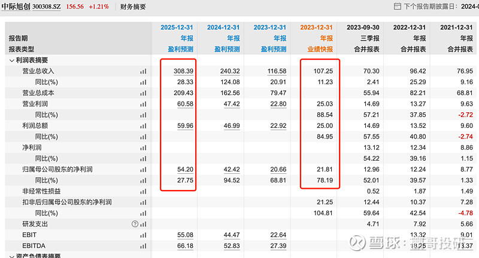Open chart icon for 营业总收入 同比(%) row
Screen dimensions: 479x258
[x=143, y=82]
